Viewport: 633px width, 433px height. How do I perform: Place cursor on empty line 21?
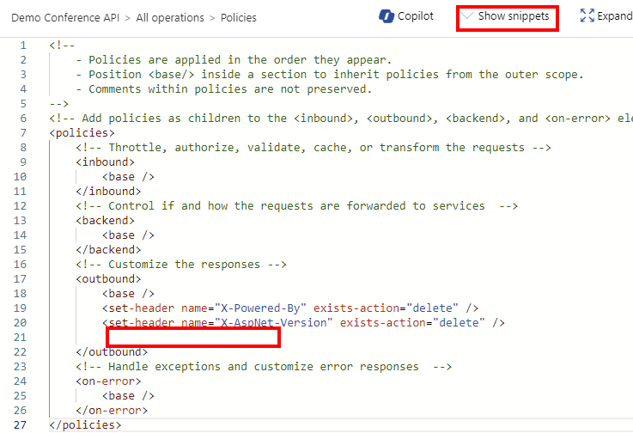coord(193,338)
